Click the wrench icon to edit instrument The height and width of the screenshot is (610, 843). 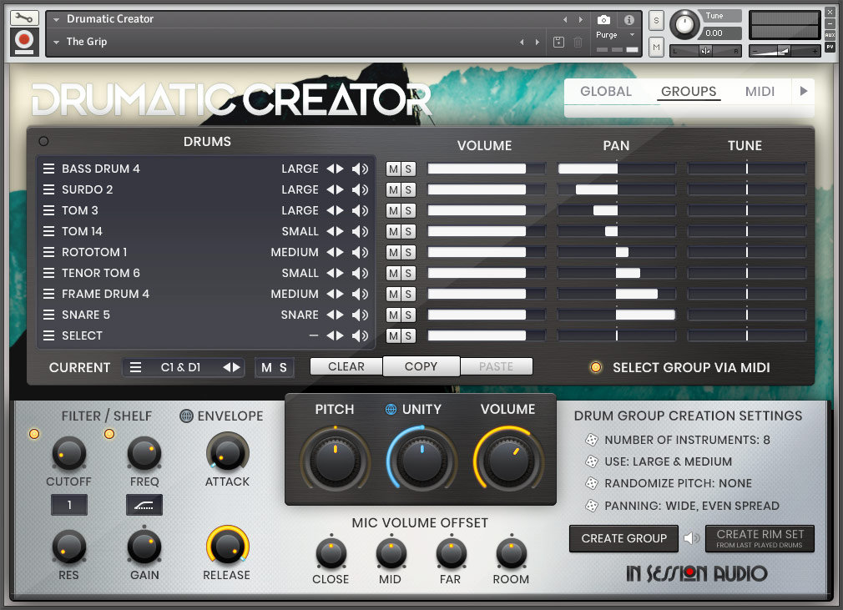pyautogui.click(x=24, y=18)
